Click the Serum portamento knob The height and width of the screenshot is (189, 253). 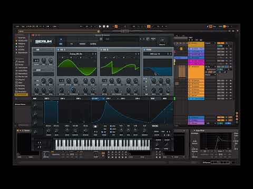157,144
